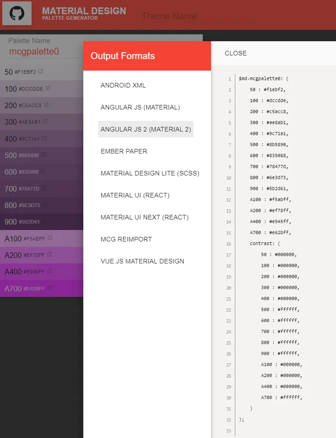
Task: Click the open icon beside A400 #E945FF
Action: 49,271
